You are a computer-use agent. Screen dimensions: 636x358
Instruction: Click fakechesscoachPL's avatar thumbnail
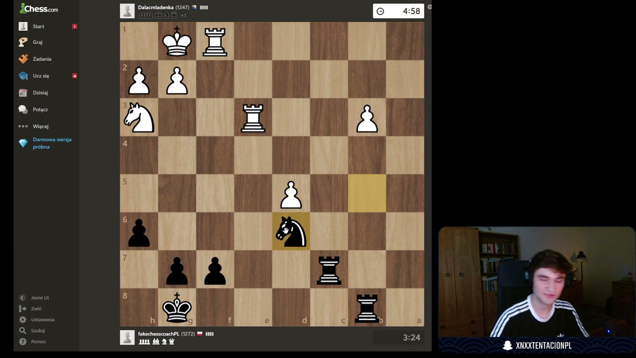point(127,338)
